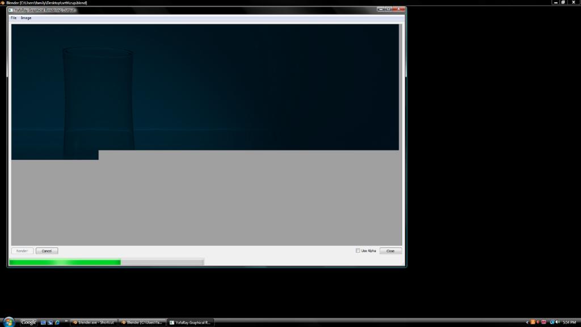Expand the quick launch overflow chevron
Screen dimensions: 581x327
66,321
